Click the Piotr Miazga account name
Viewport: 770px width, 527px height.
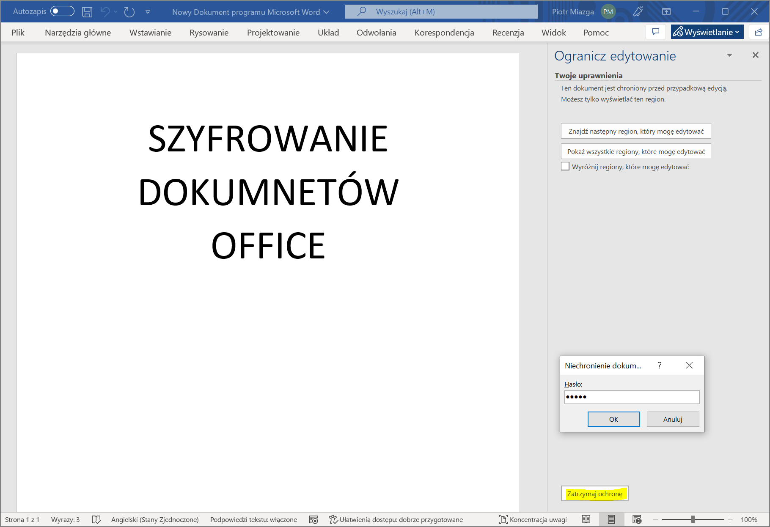coord(573,12)
